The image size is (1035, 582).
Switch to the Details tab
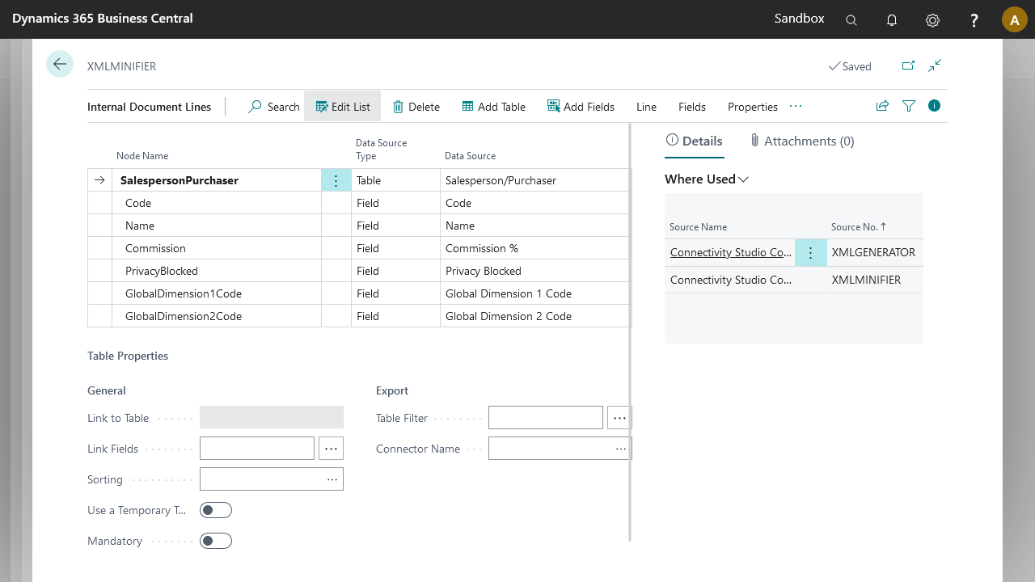tap(694, 141)
